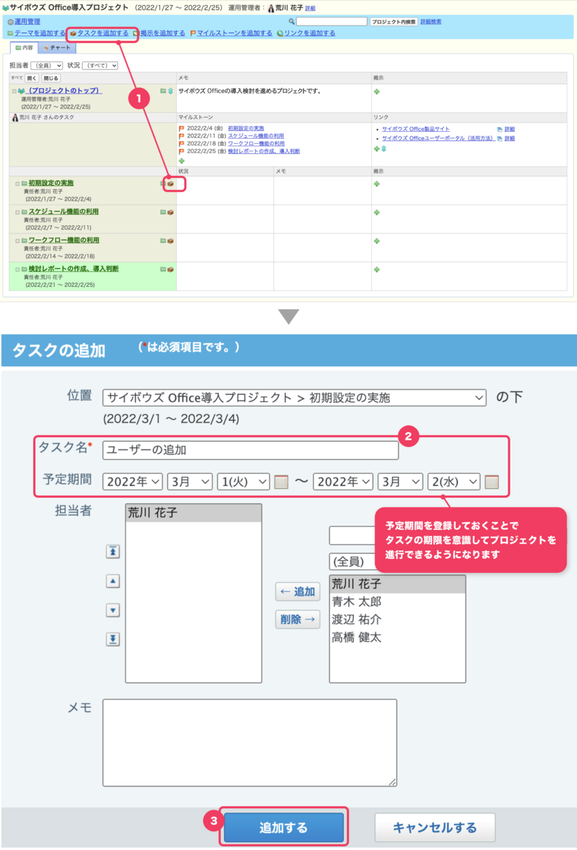Image resolution: width=577 pixels, height=850 pixels.
Task: Open the end month dropdown
Action: click(401, 482)
